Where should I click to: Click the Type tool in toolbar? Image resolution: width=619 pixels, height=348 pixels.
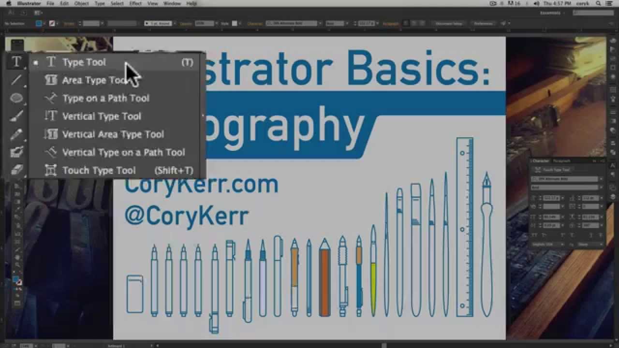coord(16,62)
